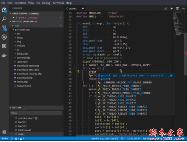This screenshot has width=187, height=142.
Task: Click the unsaved dot on pone.c tab
Action: pos(83,8)
